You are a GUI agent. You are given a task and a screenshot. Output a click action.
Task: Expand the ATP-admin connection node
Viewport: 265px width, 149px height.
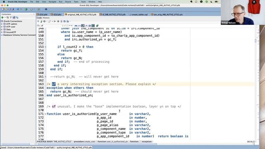[2, 24]
